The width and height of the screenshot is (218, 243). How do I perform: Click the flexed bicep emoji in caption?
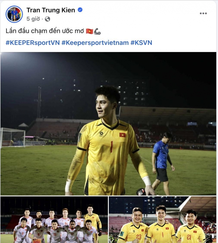[97, 31]
